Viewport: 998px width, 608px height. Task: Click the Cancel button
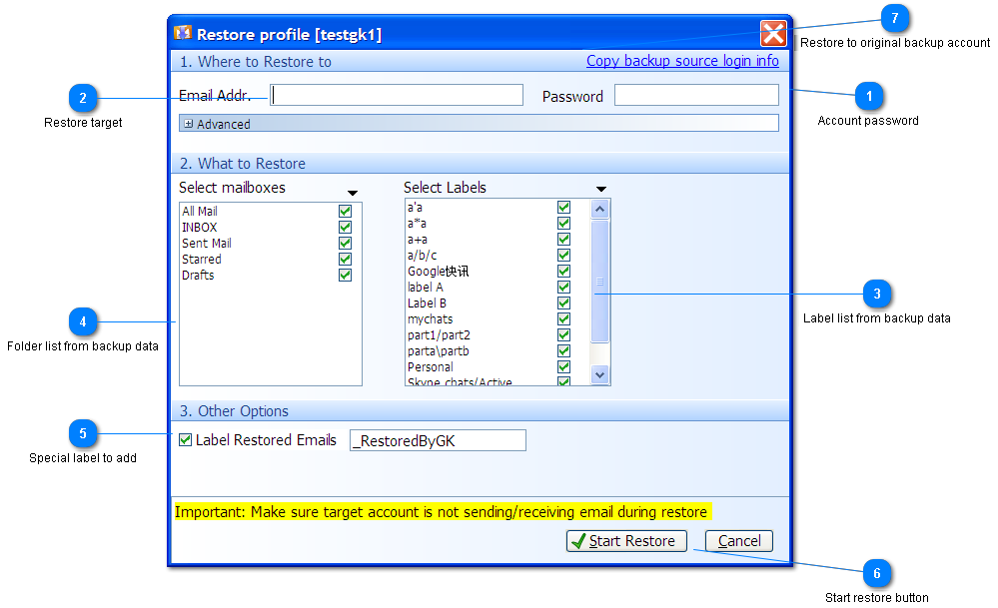(739, 540)
